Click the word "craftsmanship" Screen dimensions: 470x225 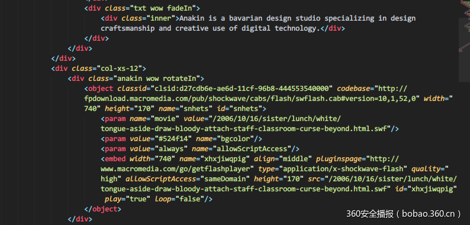(x=128, y=28)
